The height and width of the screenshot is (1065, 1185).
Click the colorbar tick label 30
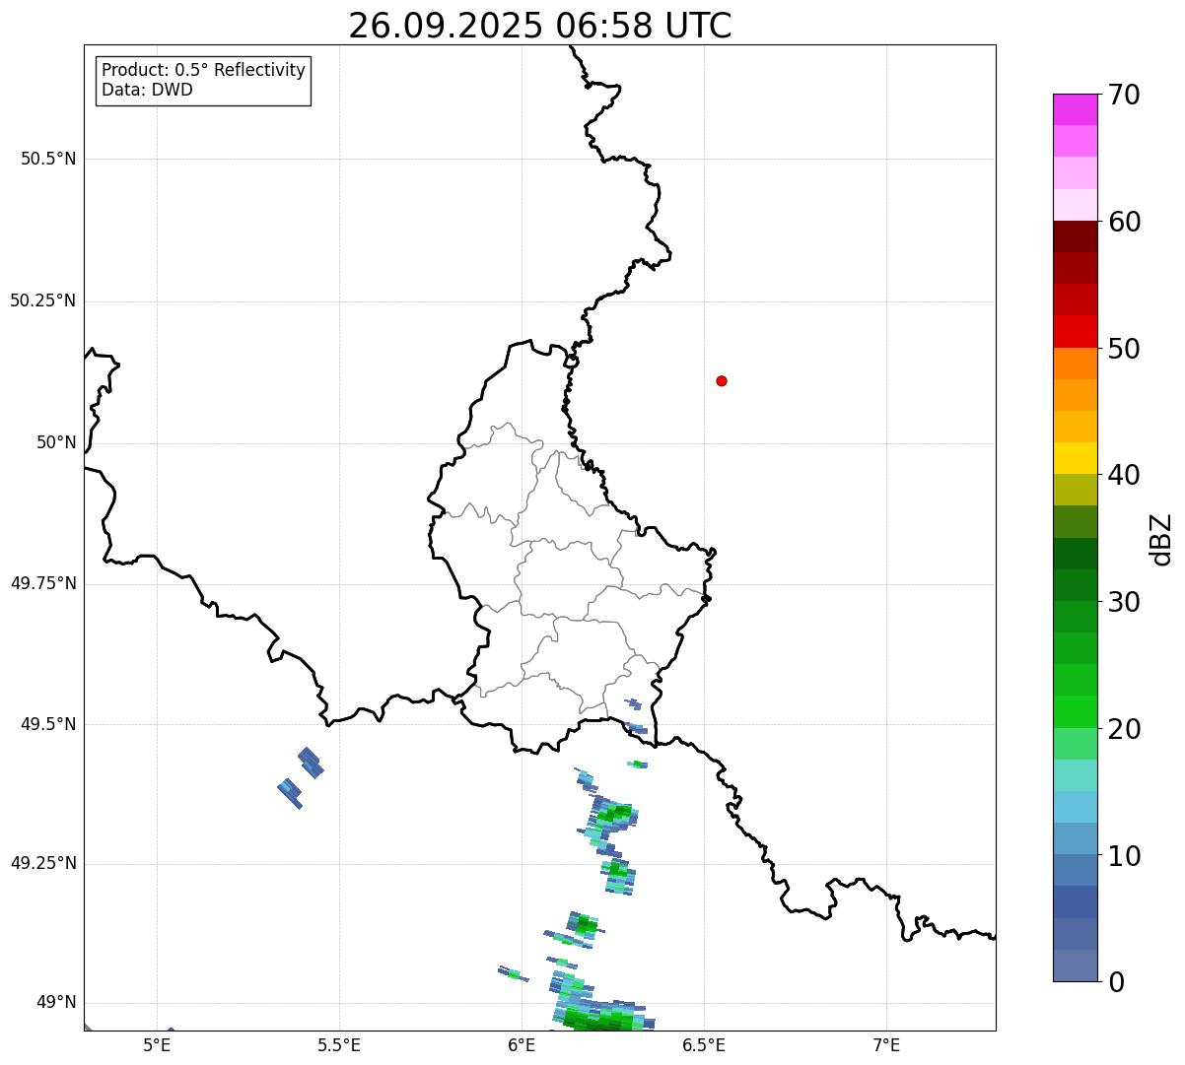pos(1124,602)
